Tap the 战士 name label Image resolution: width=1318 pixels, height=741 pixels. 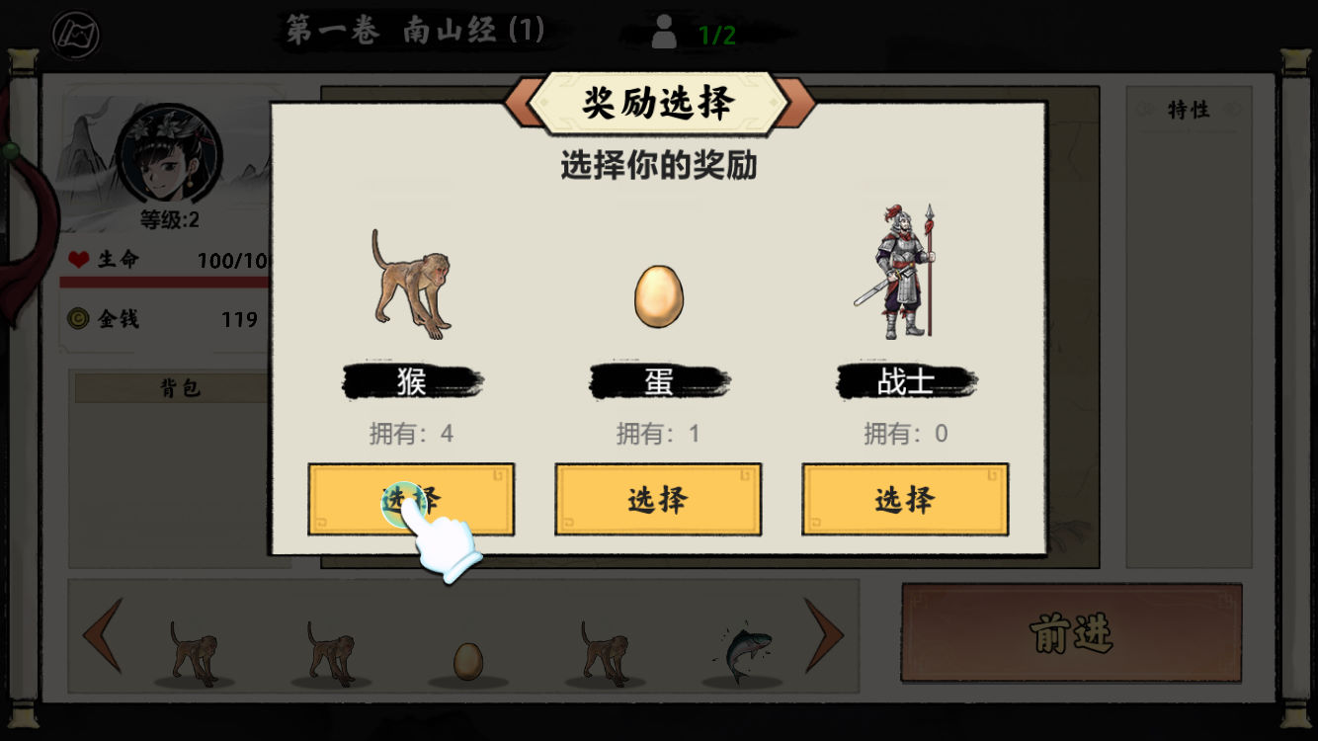tap(906, 382)
